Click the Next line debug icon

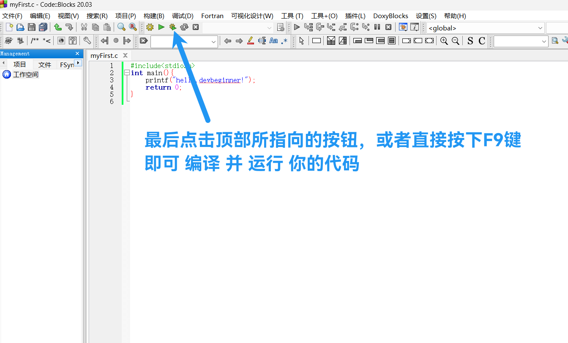click(320, 27)
